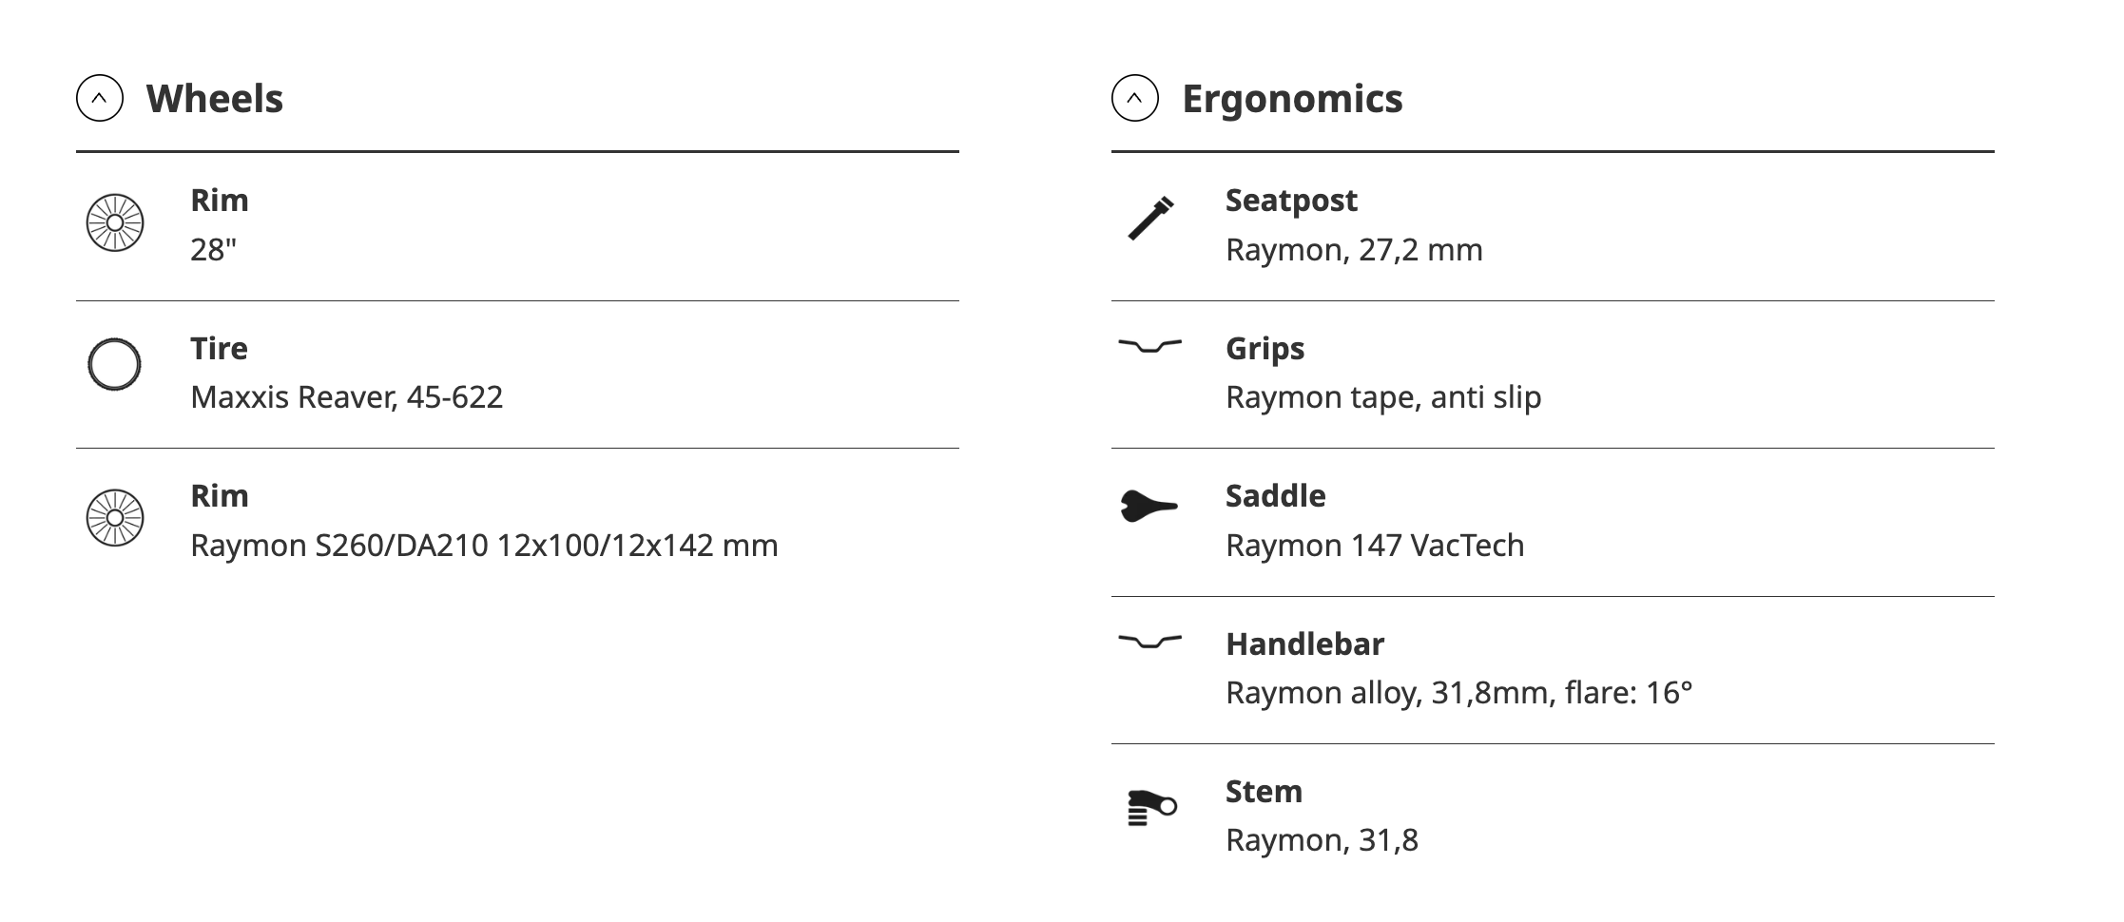
Task: Click the tire ring icon
Action: click(x=115, y=365)
